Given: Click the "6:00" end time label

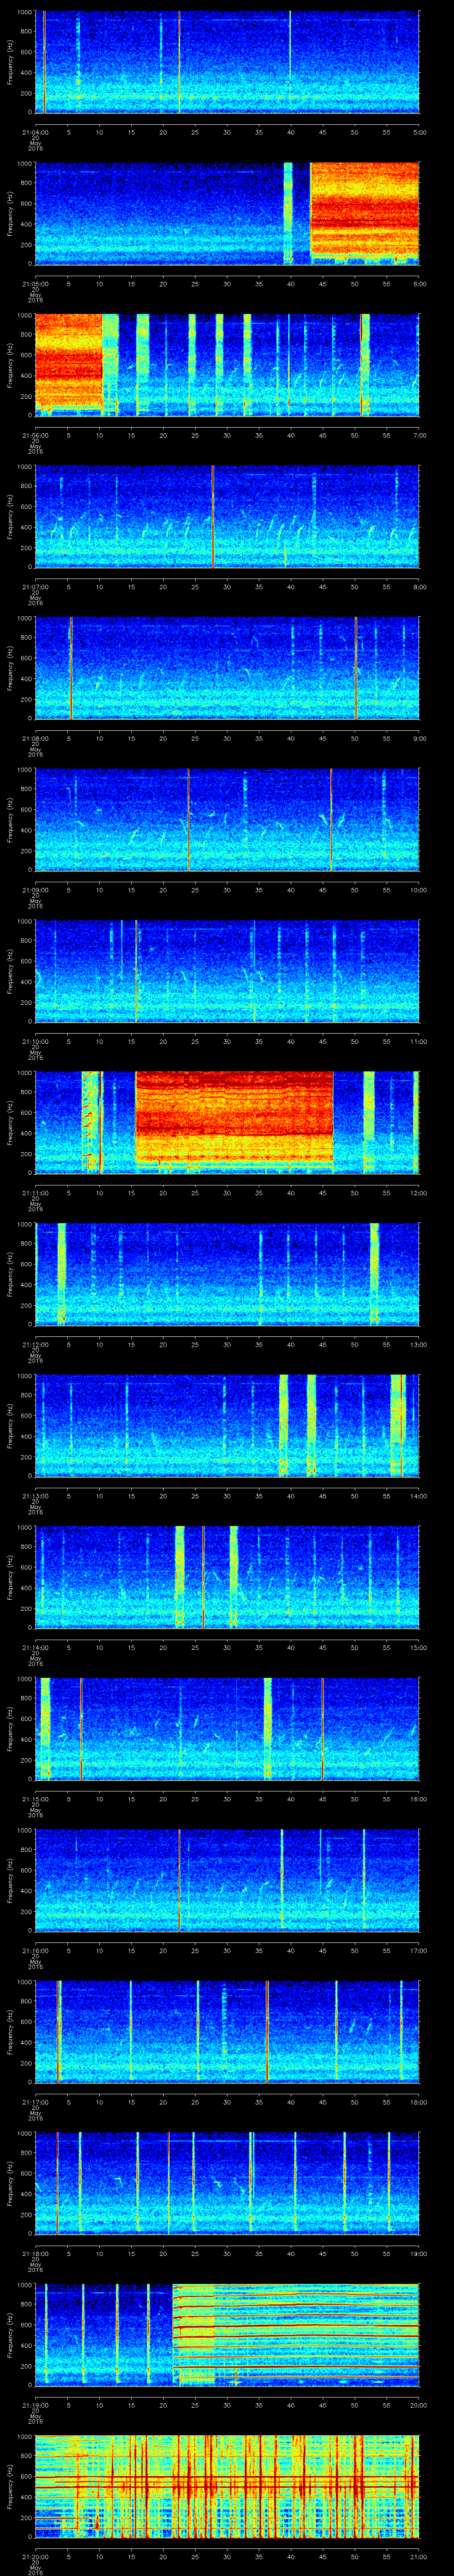Looking at the screenshot, I should click(x=419, y=284).
